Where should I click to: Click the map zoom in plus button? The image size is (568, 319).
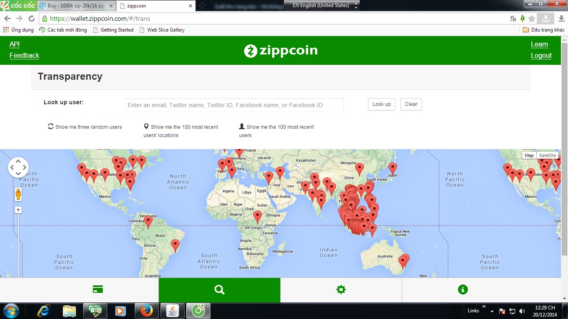18,210
